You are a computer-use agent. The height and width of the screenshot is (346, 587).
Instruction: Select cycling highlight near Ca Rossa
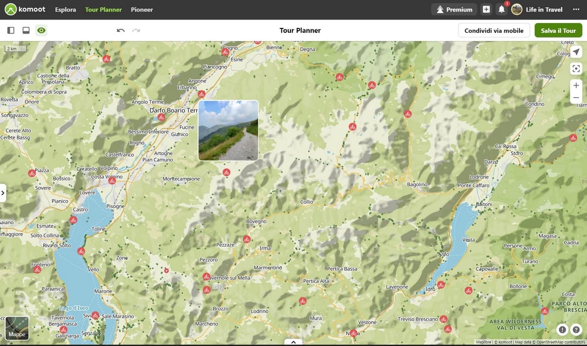tap(573, 138)
